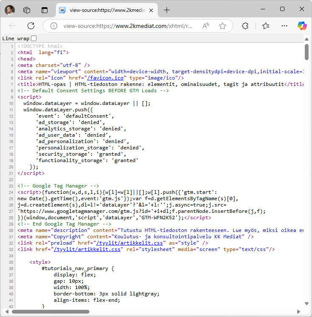Click the "'security_storage': 'granted'," line
This screenshot has width=312, height=317.
coord(81,154)
